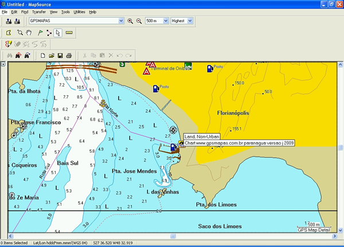Open the Transfer menu
This screenshot has height=247, width=344.
coord(39,11)
